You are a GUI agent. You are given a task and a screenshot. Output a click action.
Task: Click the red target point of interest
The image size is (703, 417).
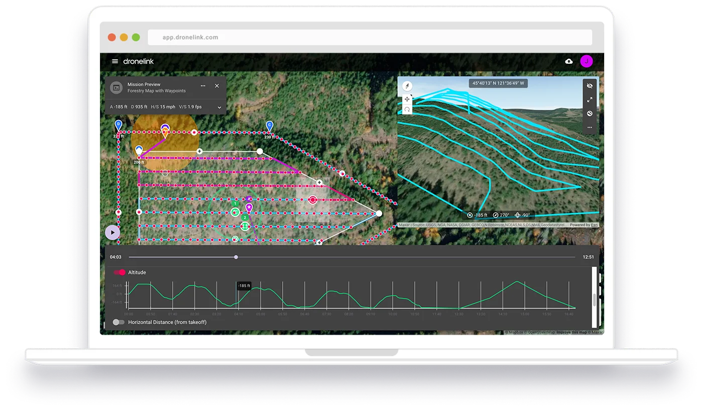(x=313, y=200)
